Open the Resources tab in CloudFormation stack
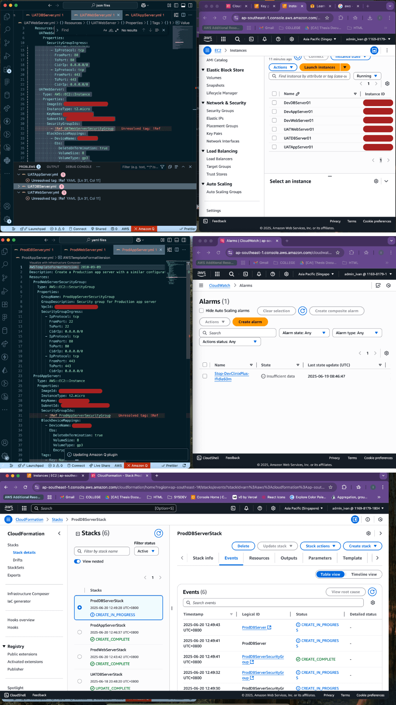 tap(259, 558)
